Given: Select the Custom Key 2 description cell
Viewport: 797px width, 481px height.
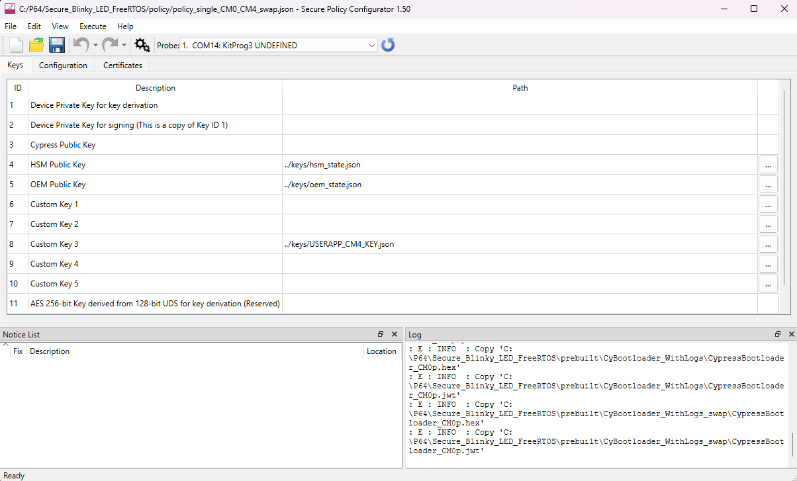Looking at the screenshot, I should click(155, 224).
